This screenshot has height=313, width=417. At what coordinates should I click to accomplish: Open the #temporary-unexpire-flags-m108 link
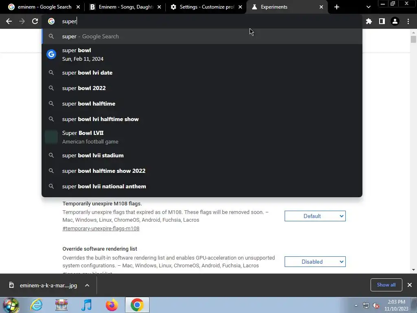(101, 229)
